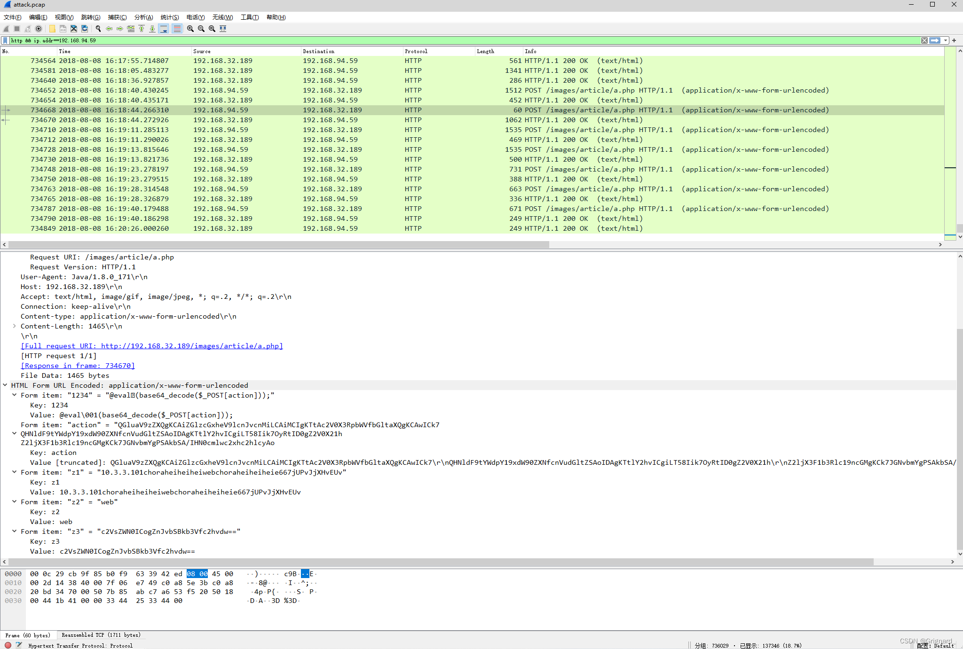The height and width of the screenshot is (649, 963).
Task: Follow Response in frame: 734670 link
Action: (78, 366)
